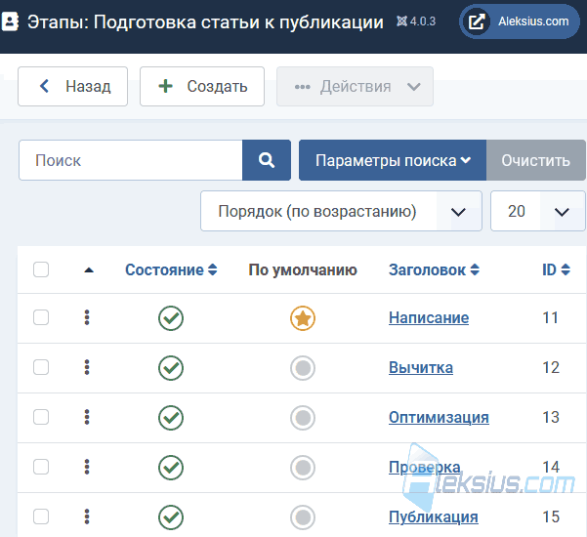This screenshot has height=537, width=587.
Task: Set Проверка as default stage
Action: click(303, 468)
